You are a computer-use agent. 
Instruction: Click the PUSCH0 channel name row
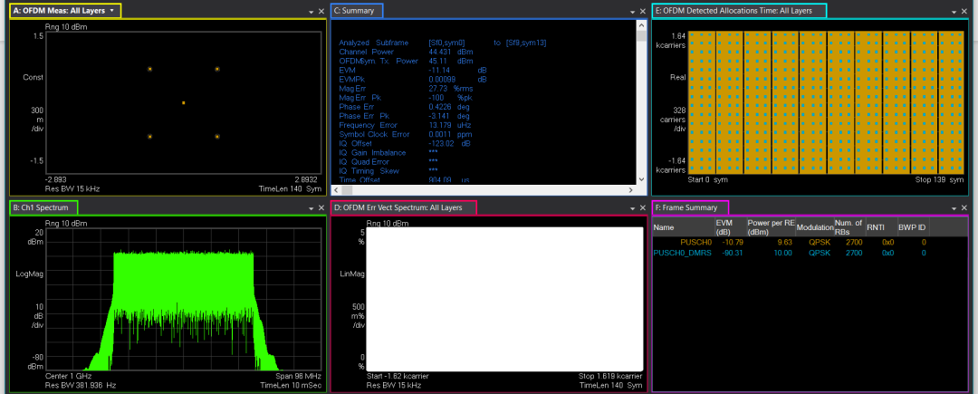coord(693,242)
